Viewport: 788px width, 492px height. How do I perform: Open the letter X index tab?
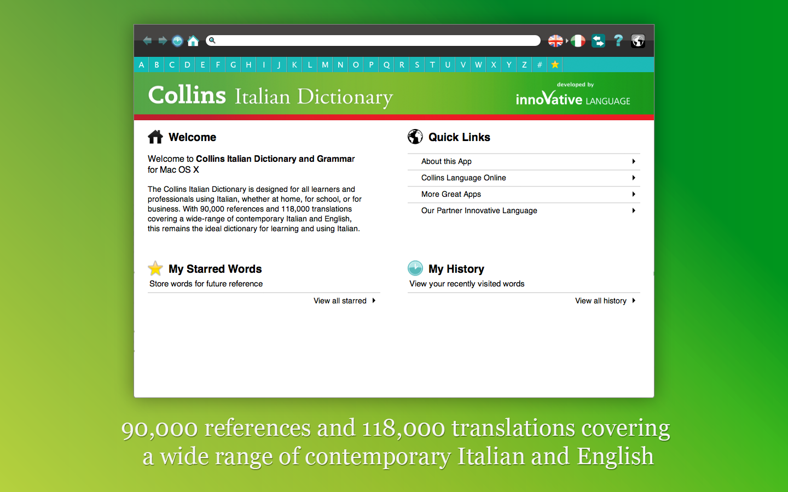(494, 65)
